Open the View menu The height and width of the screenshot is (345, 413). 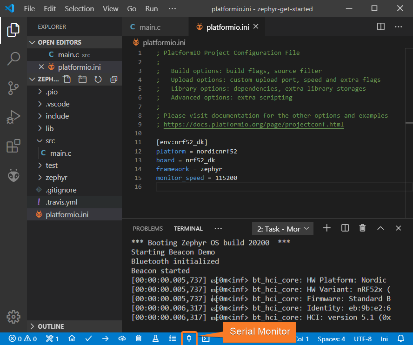(x=111, y=9)
